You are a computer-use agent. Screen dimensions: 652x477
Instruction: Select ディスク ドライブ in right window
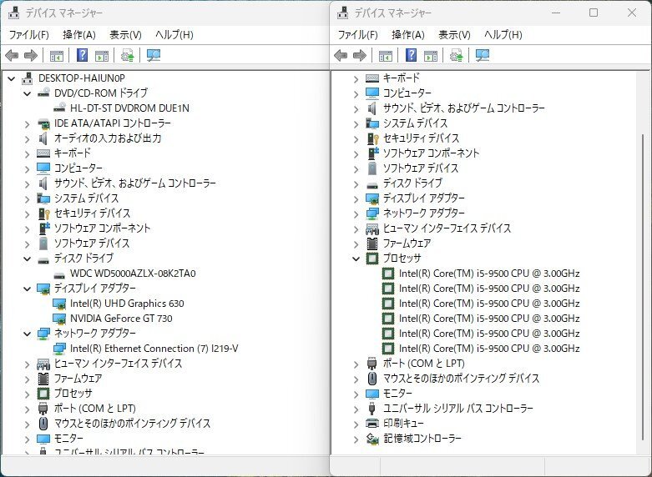point(412,183)
